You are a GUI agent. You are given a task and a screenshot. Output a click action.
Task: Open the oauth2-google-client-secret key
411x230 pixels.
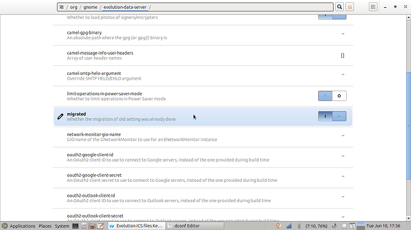203,178
